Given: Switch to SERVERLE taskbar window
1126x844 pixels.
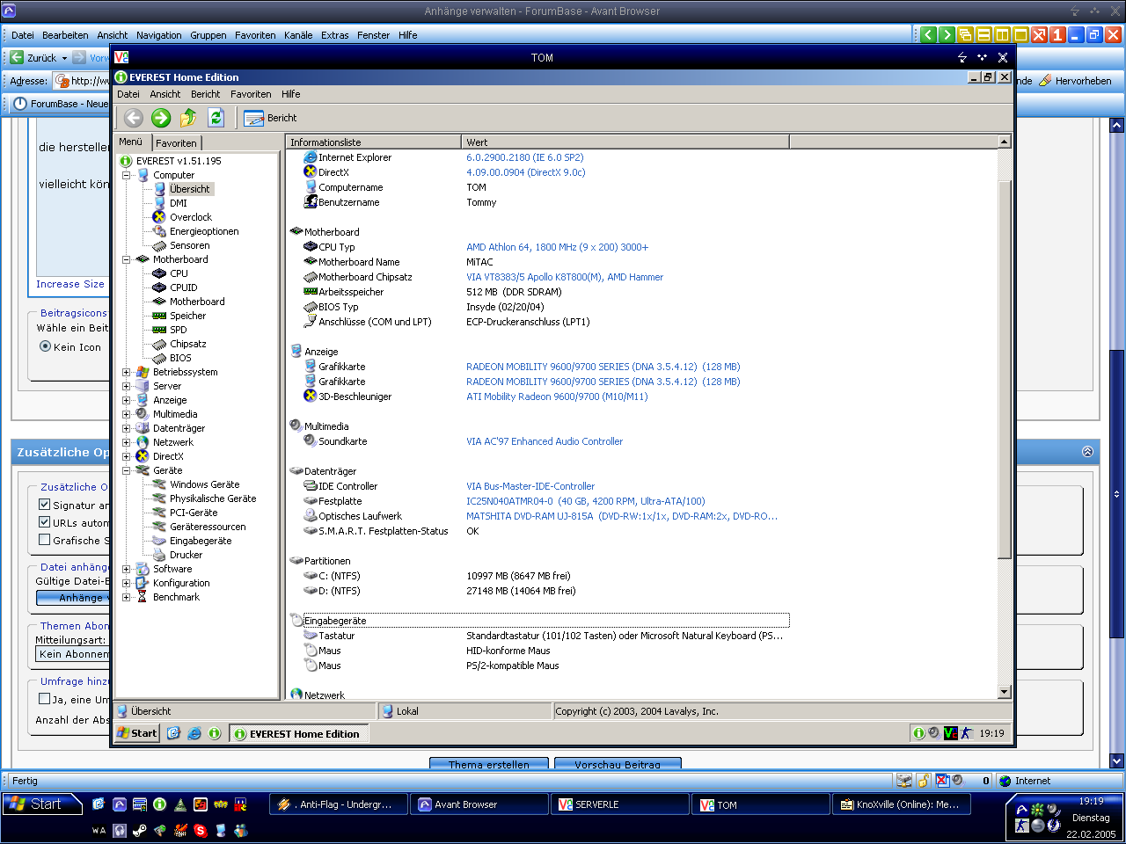Looking at the screenshot, I should coord(618,804).
